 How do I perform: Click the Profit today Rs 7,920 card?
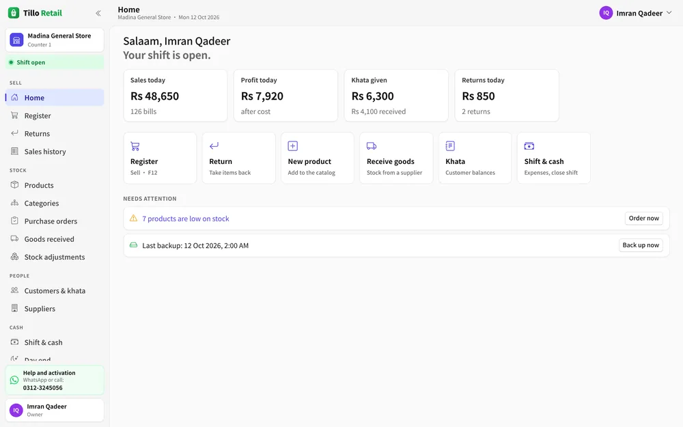[285, 96]
